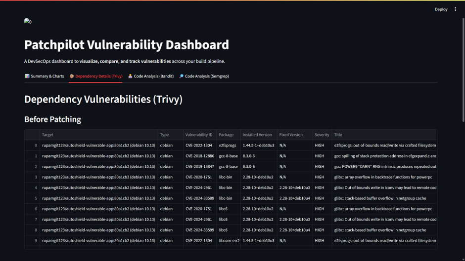The width and height of the screenshot is (465, 261).
Task: Select fixed version 2.28-10+deb10u3 in row 4
Action: point(295,187)
